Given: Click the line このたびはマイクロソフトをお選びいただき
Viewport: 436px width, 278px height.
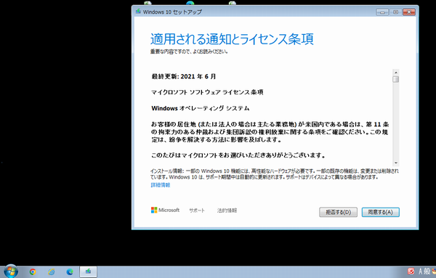Looking at the screenshot, I should (238, 155).
